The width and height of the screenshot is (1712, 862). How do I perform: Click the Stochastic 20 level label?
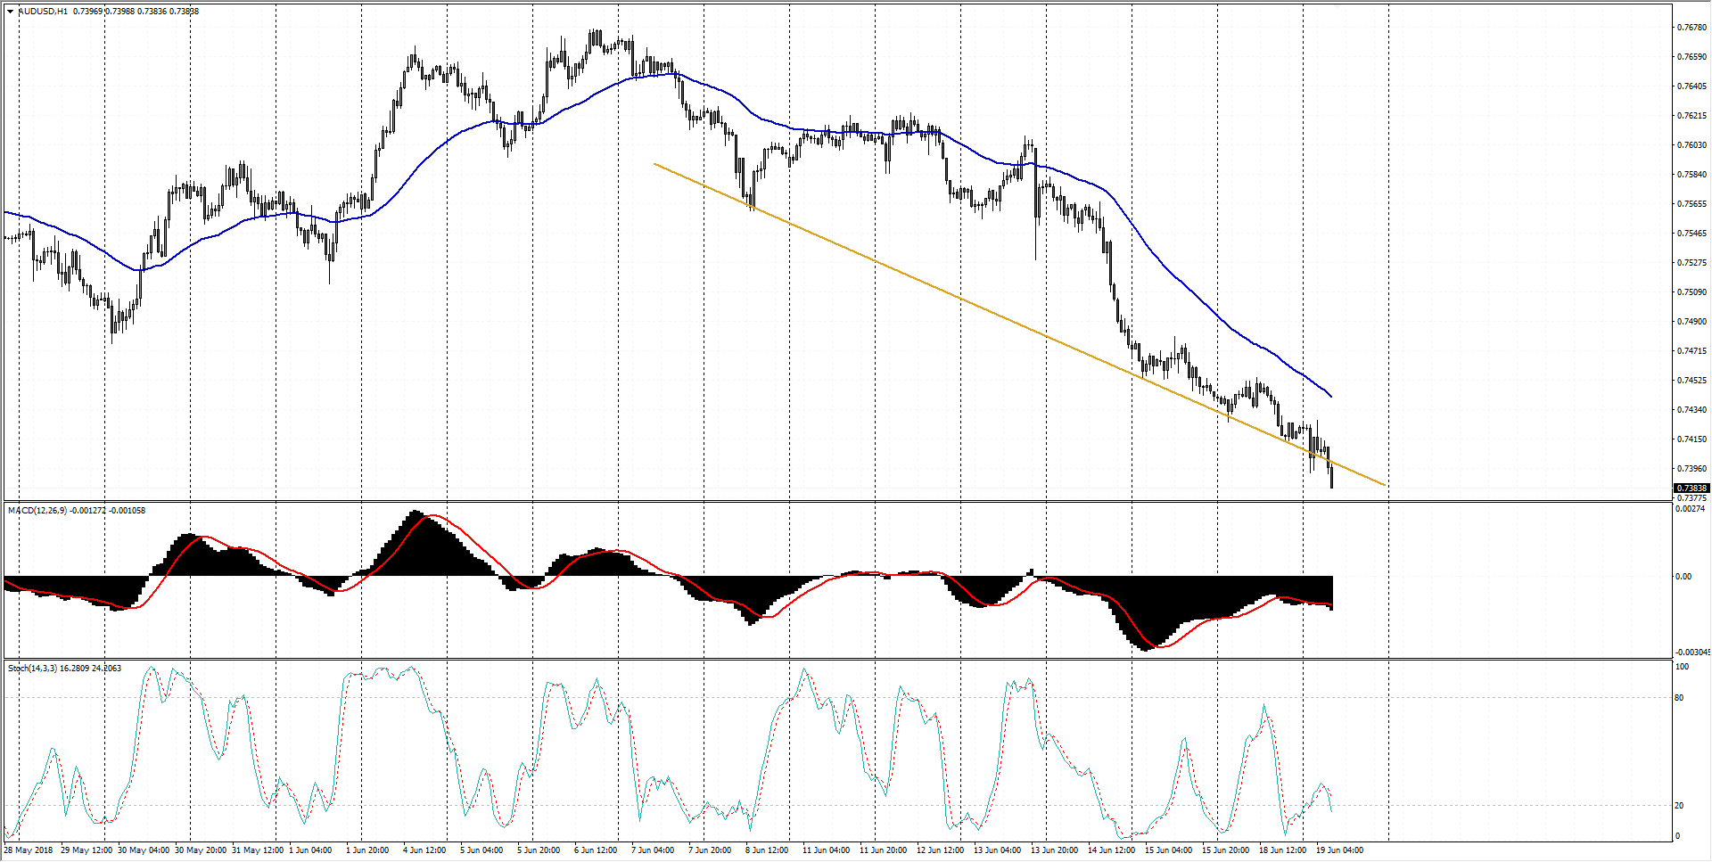coord(1679,806)
